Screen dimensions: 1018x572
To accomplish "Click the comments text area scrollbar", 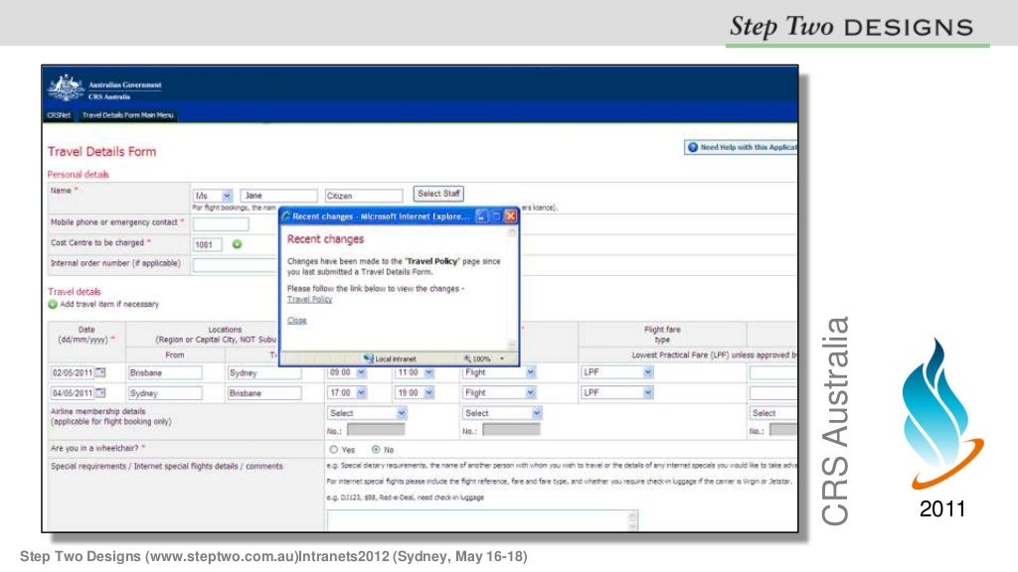I will point(633,520).
